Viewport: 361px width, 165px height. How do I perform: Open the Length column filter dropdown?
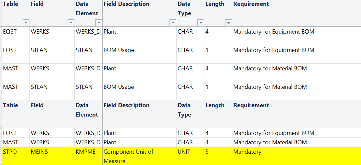click(x=228, y=23)
